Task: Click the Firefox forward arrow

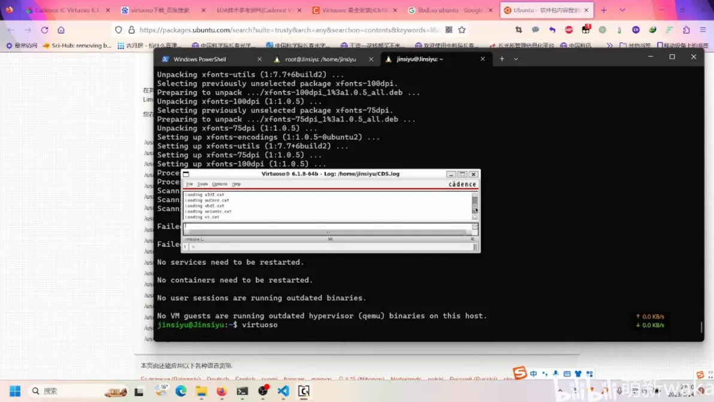Action: (x=28, y=30)
